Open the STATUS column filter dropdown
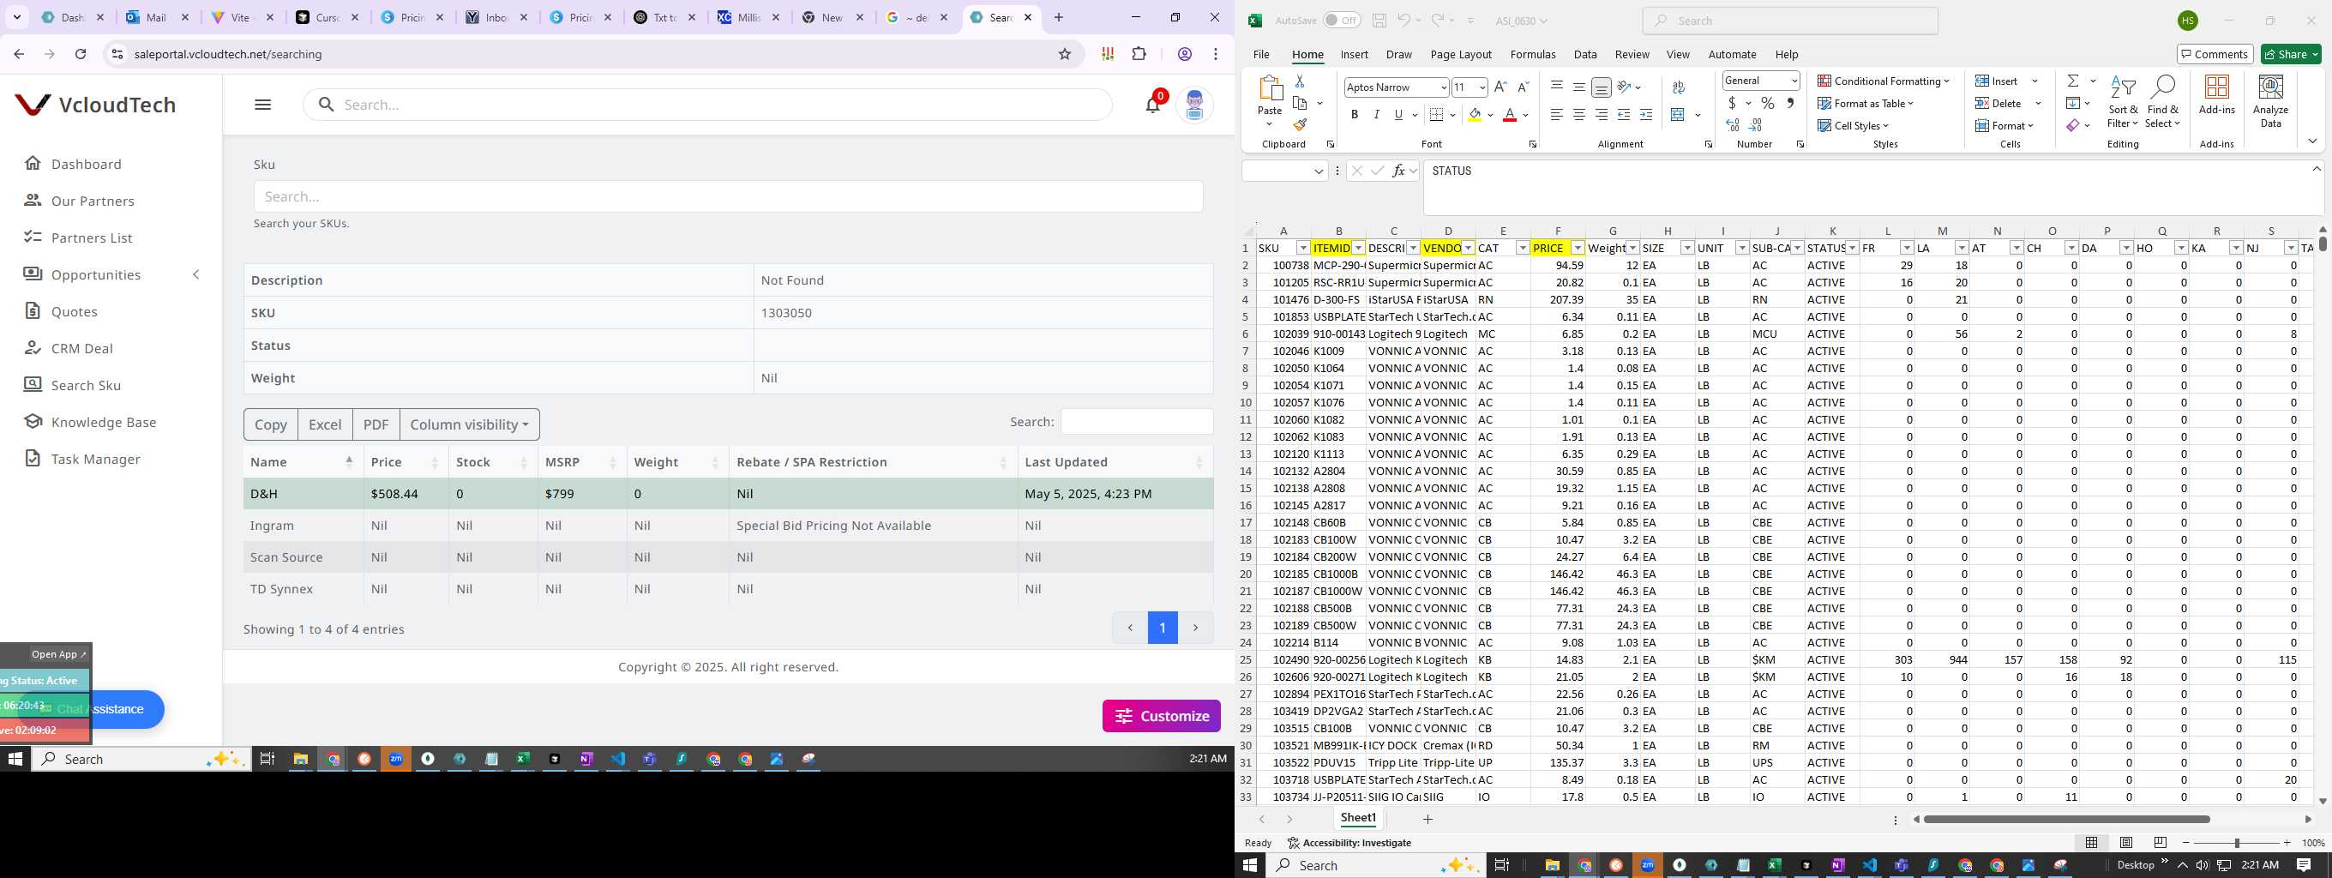Image resolution: width=2332 pixels, height=878 pixels. point(1852,248)
